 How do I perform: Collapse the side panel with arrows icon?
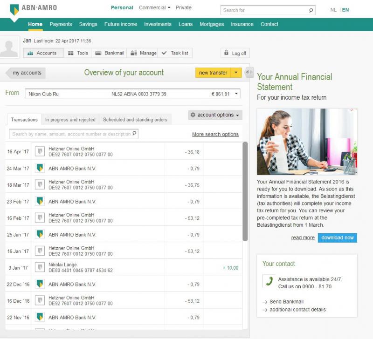(249, 72)
